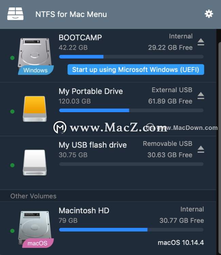Click the External USB label
This screenshot has height=255, width=221.
[x=172, y=90]
